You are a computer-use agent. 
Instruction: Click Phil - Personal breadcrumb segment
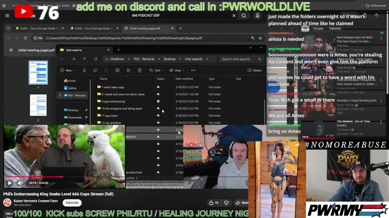[144, 59]
